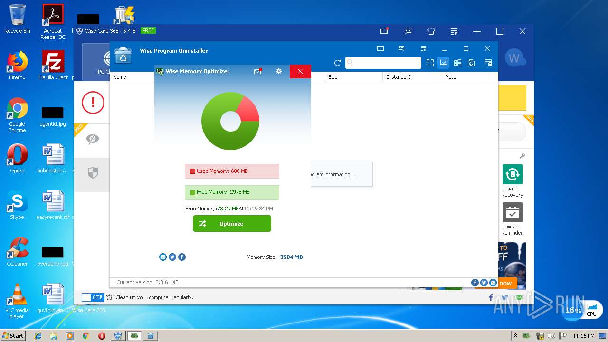Open the menu icon in Program Uninstaller title bar

pos(423,48)
